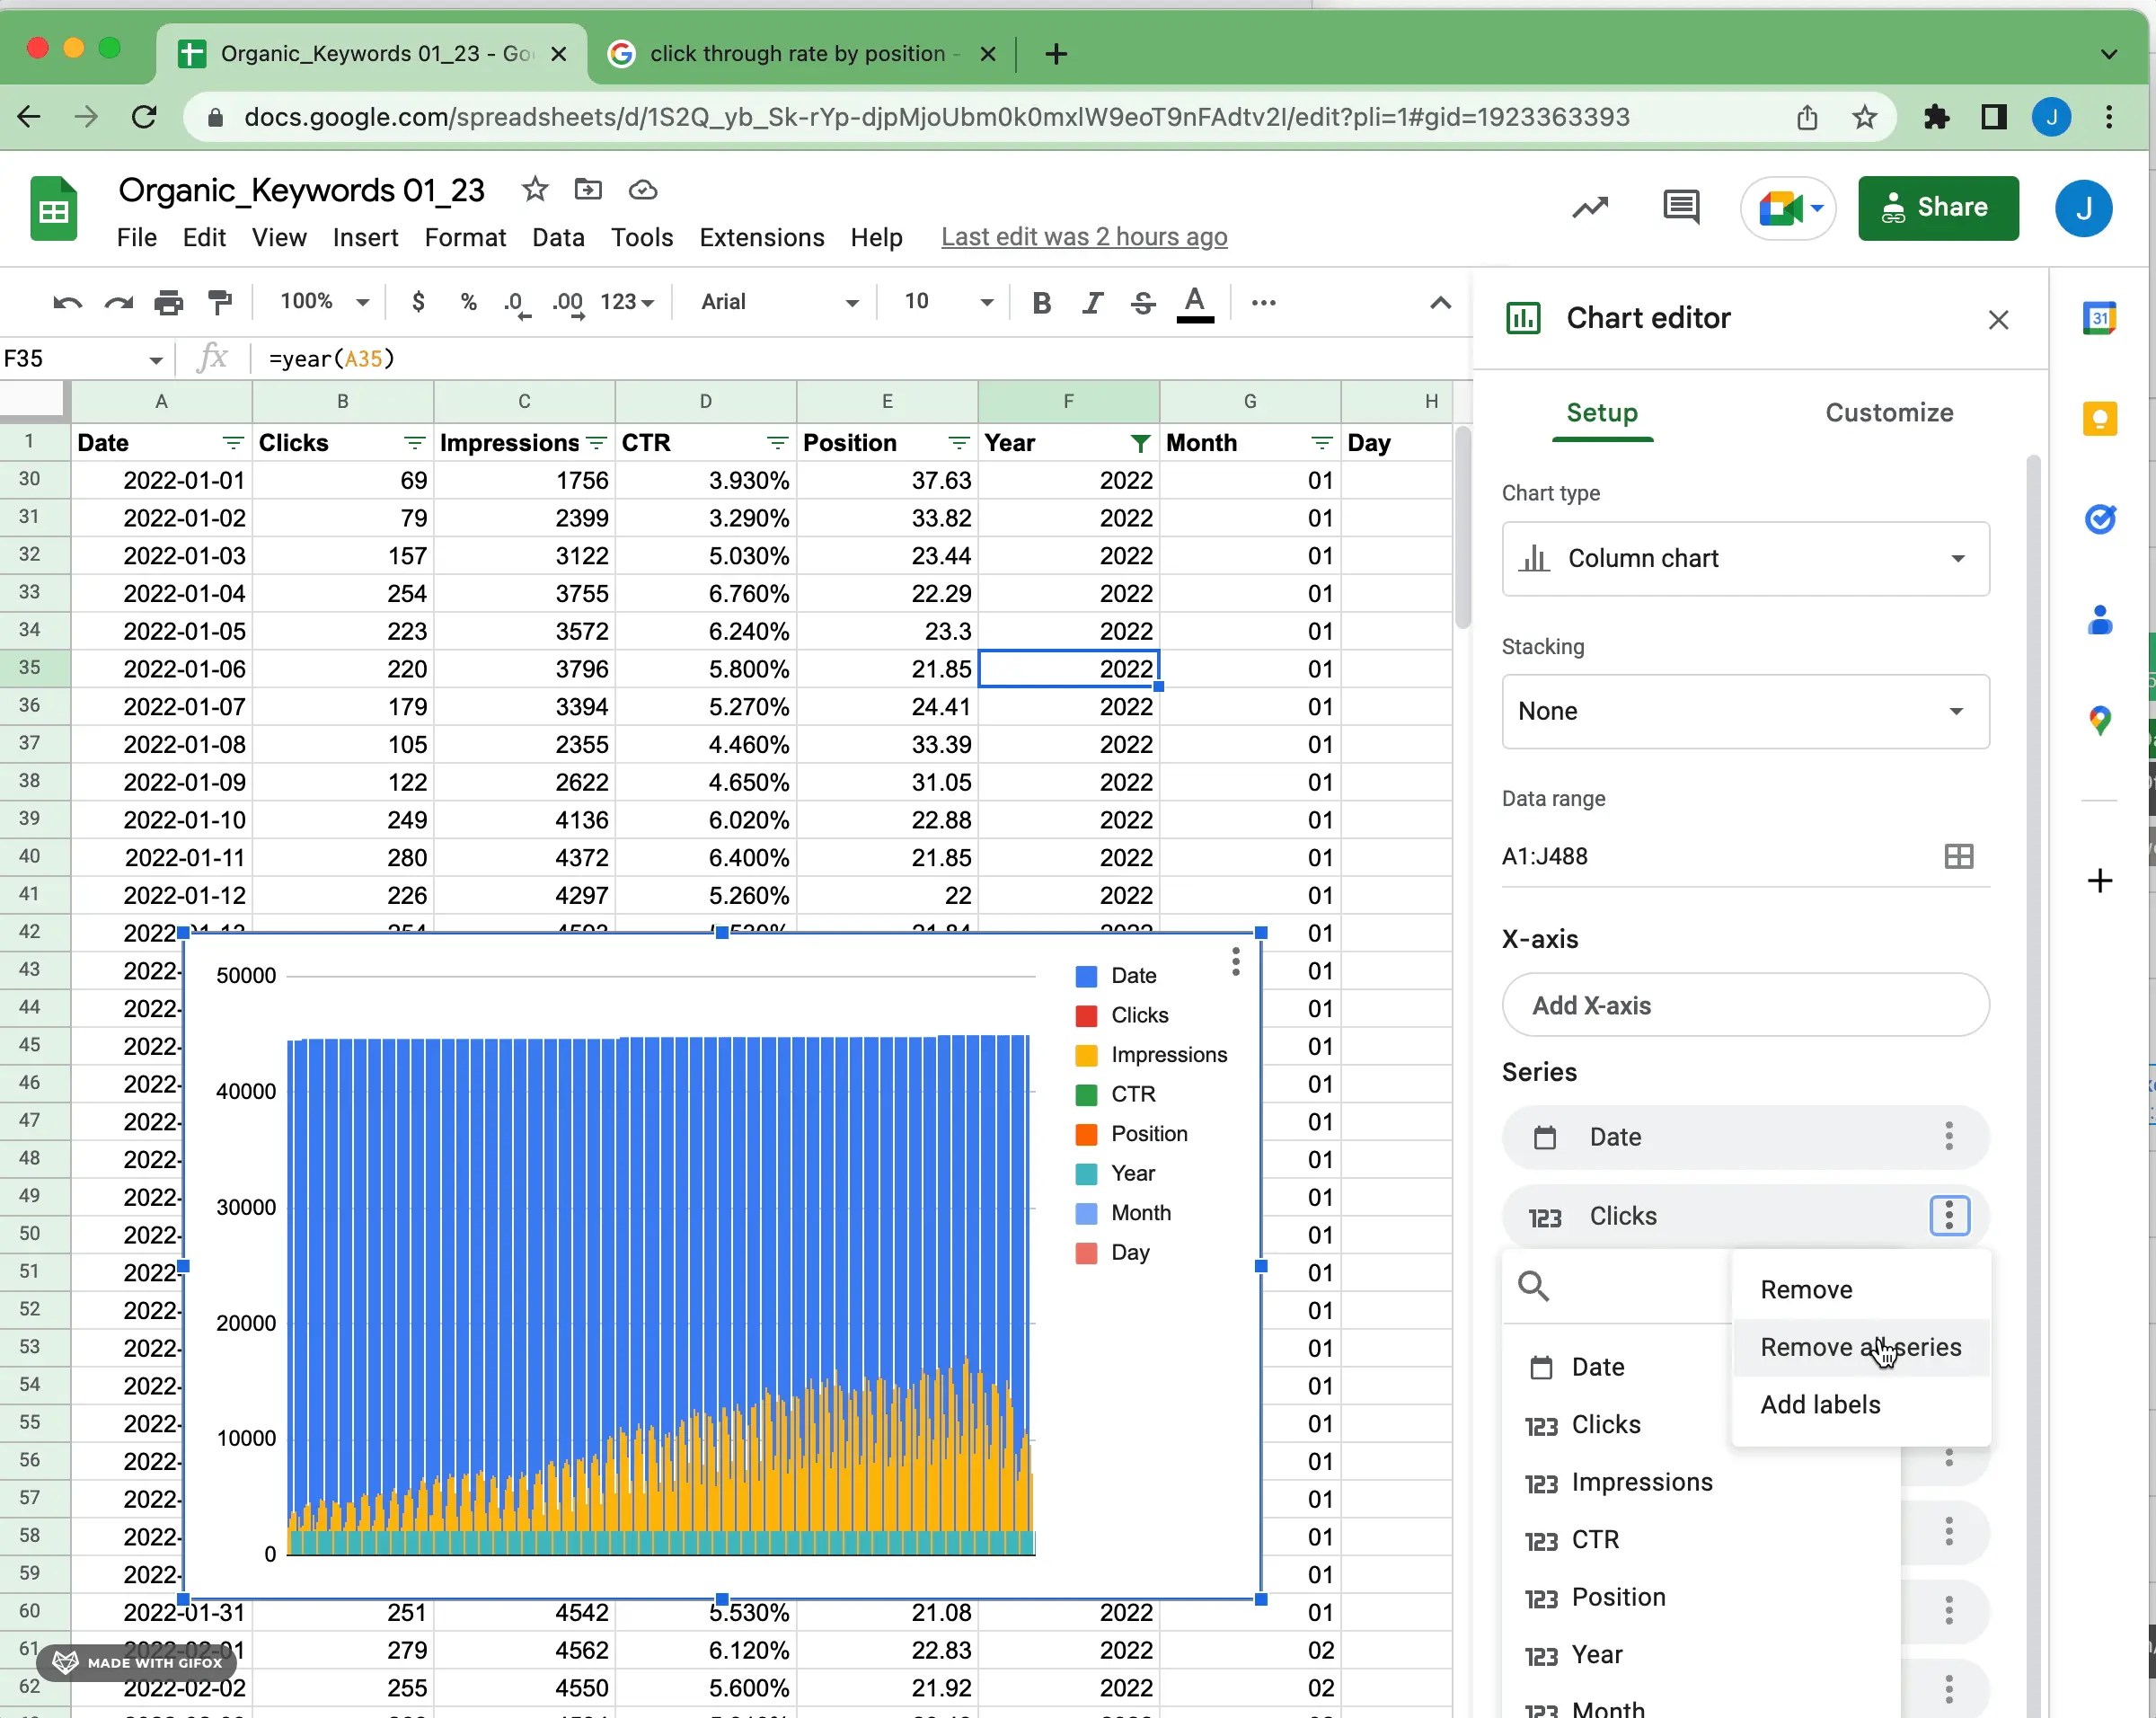Expand the Stacking None dropdown

point(1745,712)
